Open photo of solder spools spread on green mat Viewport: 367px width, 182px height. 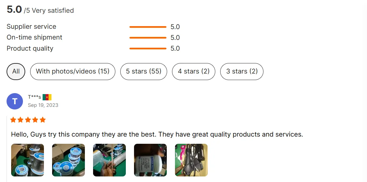[x=68, y=160]
